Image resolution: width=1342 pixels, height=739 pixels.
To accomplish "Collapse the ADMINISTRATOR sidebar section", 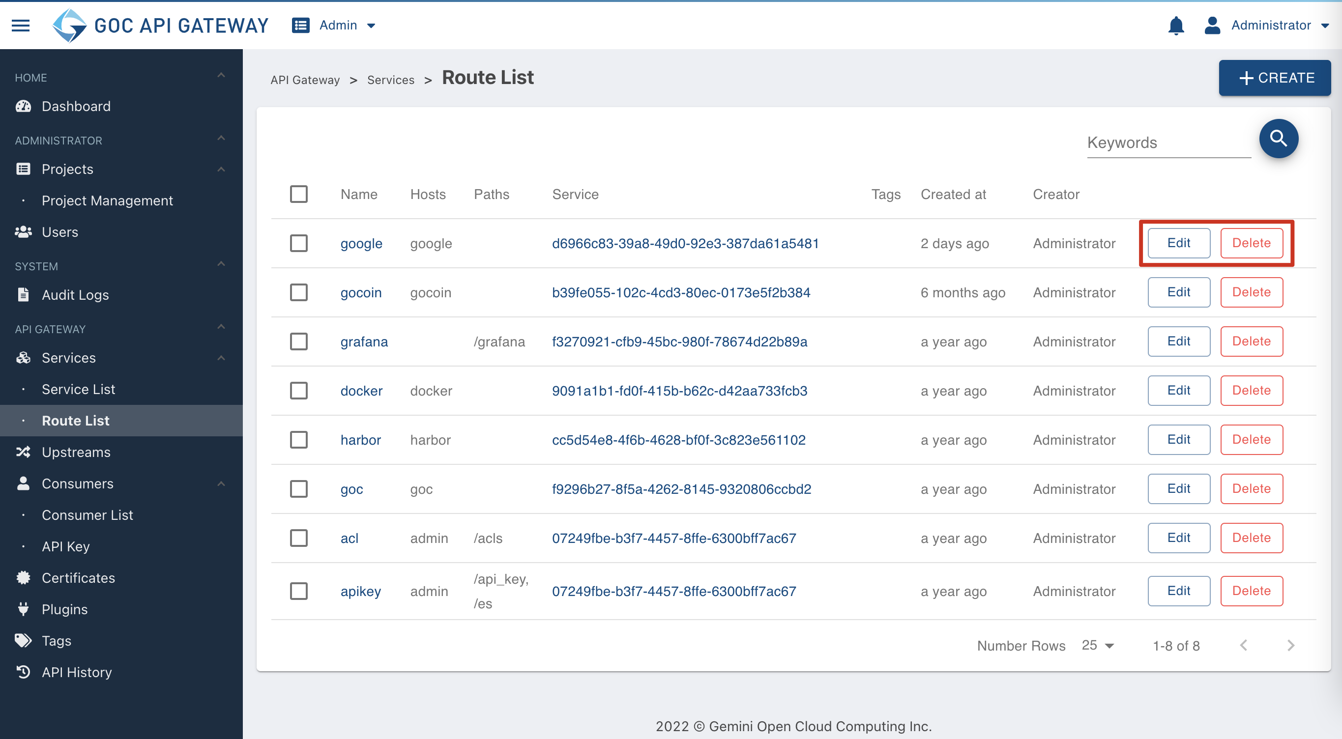I will point(221,138).
